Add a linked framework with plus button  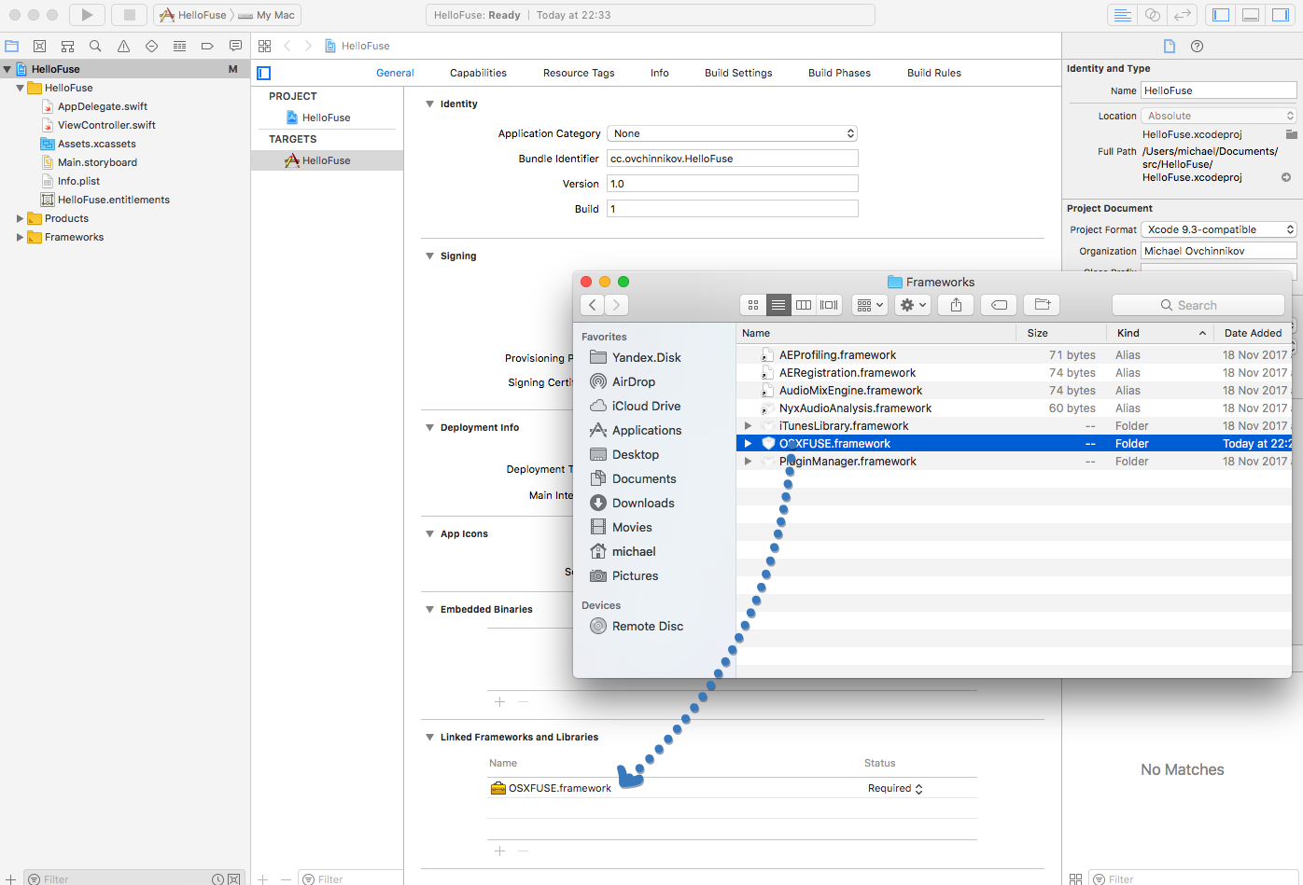(499, 850)
